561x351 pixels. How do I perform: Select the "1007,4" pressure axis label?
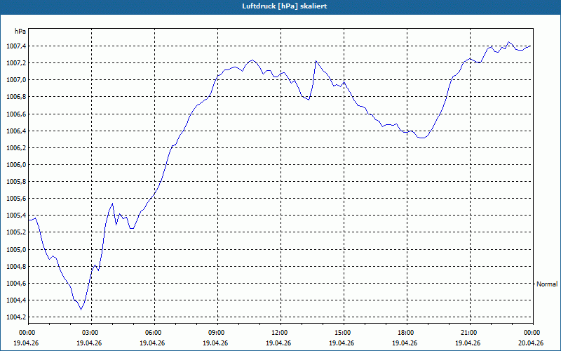(x=16, y=46)
